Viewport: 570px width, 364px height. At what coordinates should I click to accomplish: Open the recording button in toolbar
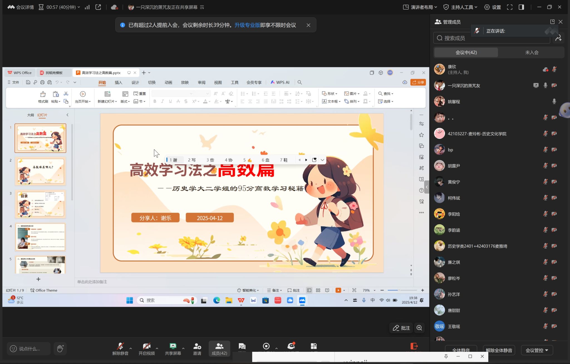266,346
